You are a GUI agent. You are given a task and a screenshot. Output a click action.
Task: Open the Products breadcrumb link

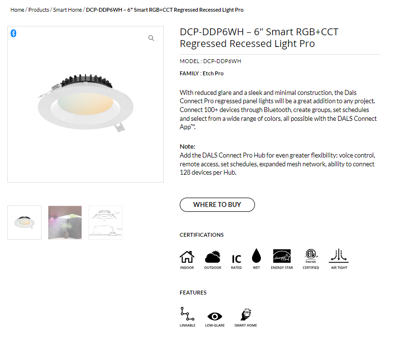pyautogui.click(x=39, y=10)
